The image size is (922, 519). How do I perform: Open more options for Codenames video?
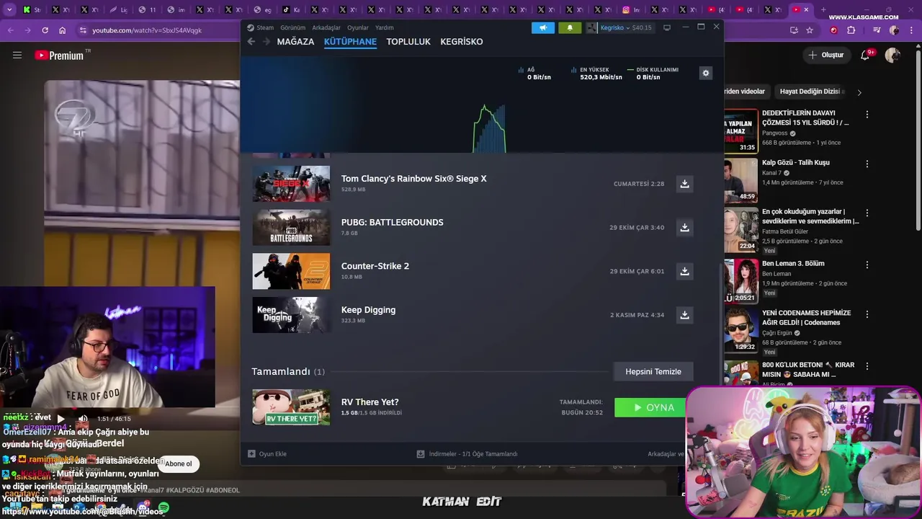pyautogui.click(x=867, y=314)
